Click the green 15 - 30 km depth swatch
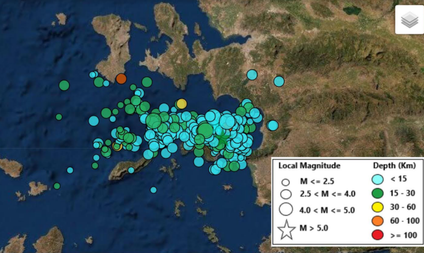 point(377,193)
